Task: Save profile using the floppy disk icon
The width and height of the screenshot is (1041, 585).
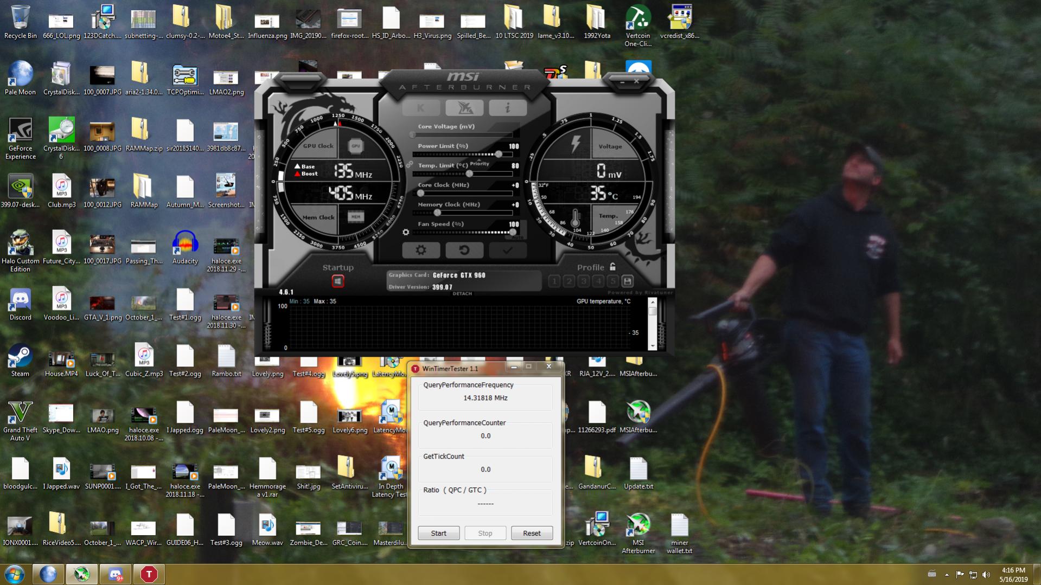Action: point(627,281)
